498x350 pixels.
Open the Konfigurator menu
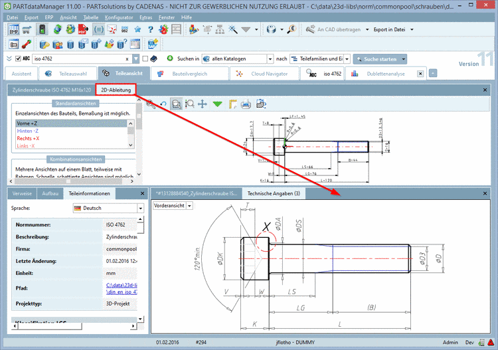[120, 16]
